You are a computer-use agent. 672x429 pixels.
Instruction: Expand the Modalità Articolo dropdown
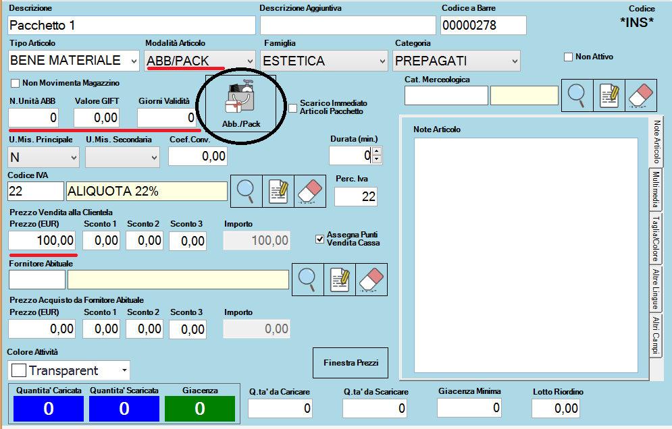coord(249,61)
